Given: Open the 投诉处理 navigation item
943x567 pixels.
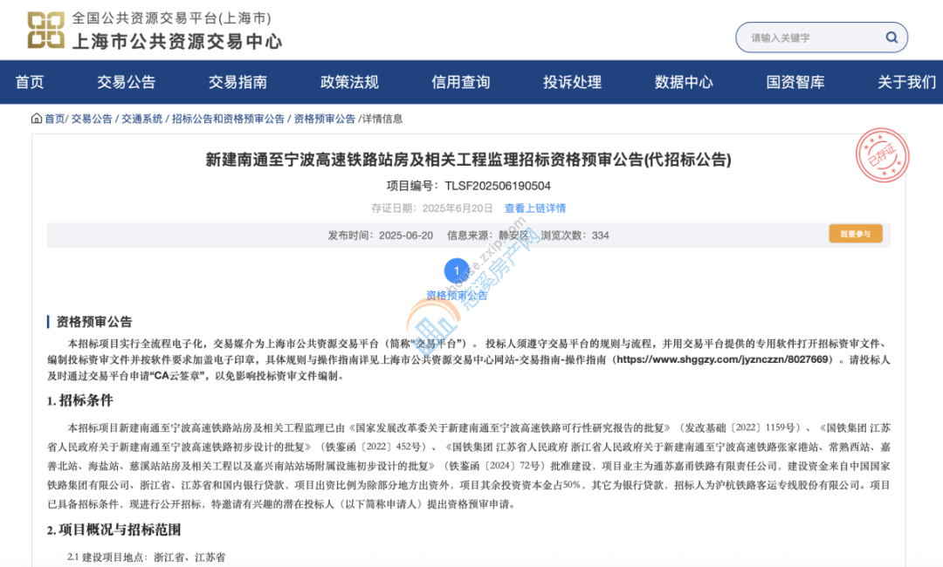Looking at the screenshot, I should 572,82.
